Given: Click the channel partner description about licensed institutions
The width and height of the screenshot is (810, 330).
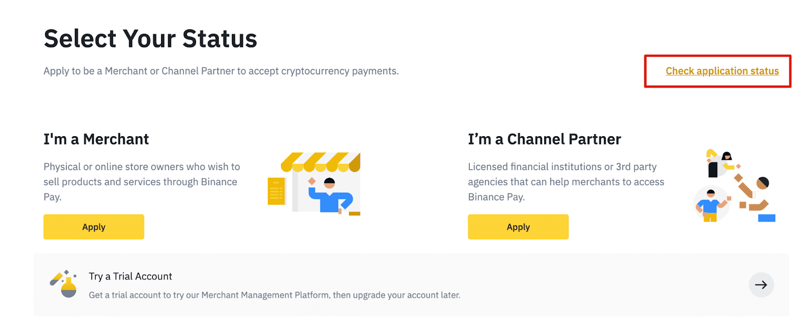Looking at the screenshot, I should click(x=566, y=182).
